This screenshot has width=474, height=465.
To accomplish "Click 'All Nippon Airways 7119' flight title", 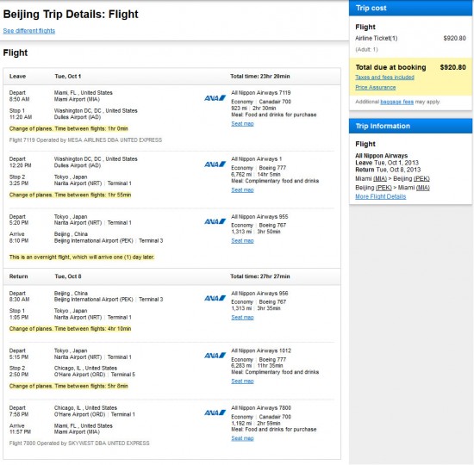I will pos(261,92).
